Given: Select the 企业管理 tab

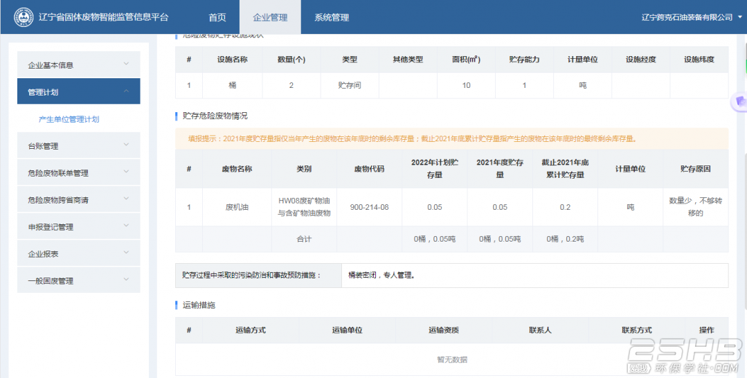Looking at the screenshot, I should 270,17.
